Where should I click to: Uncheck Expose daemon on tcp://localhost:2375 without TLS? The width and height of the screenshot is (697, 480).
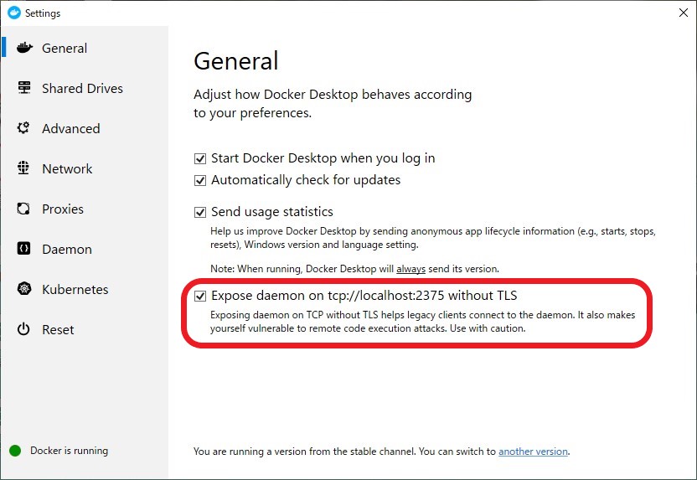tap(200, 296)
